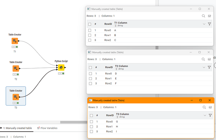The width and height of the screenshot is (216, 140).
Task: Switch to the Flow Variables tab
Action: click(47, 128)
